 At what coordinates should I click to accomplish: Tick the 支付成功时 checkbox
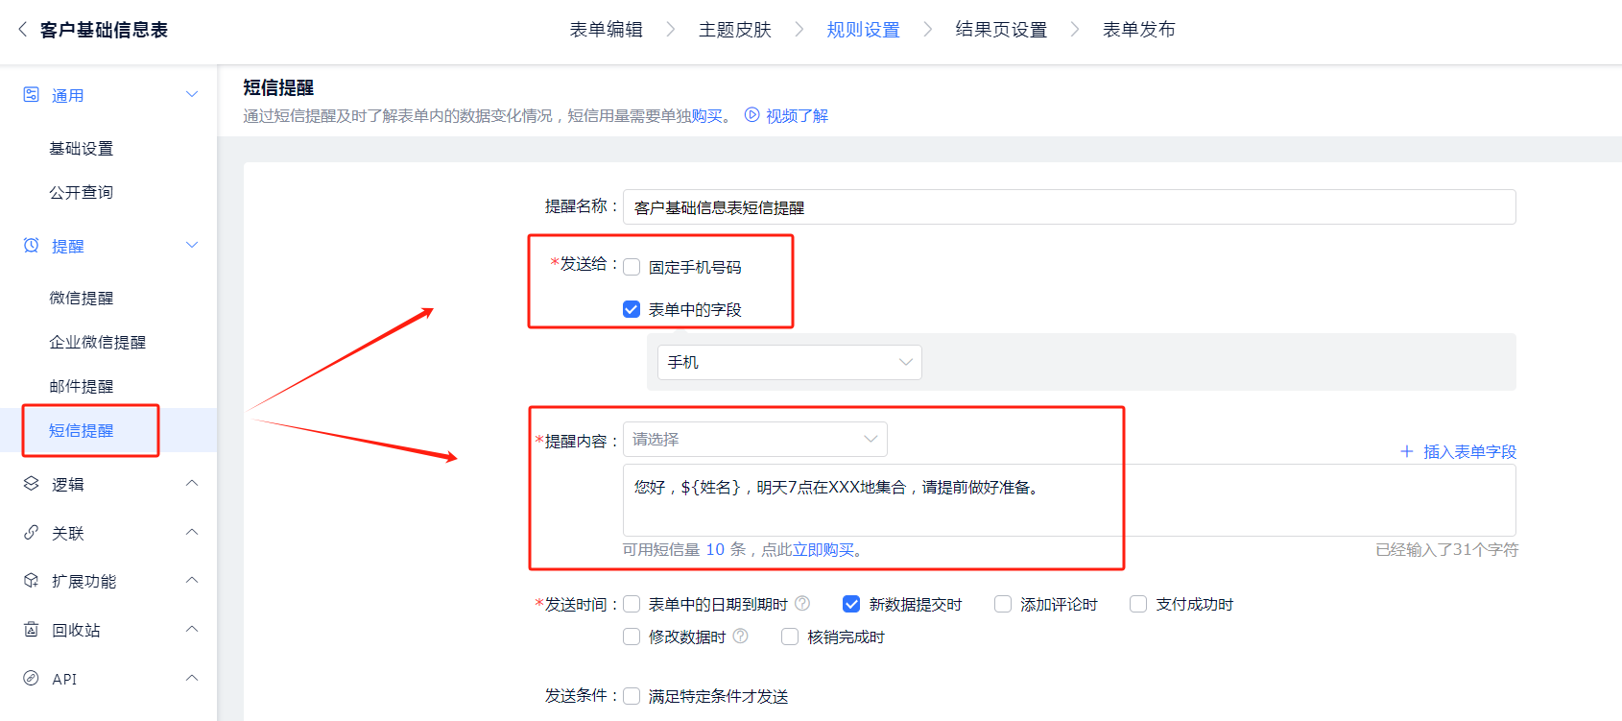point(1138,604)
